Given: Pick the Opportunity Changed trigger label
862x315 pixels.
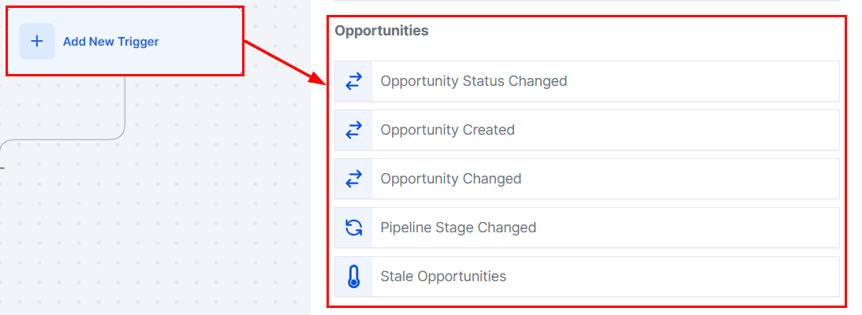Looking at the screenshot, I should point(450,179).
